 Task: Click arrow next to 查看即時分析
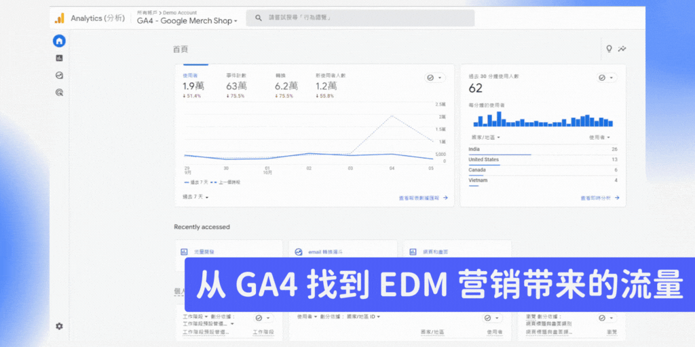click(x=616, y=198)
